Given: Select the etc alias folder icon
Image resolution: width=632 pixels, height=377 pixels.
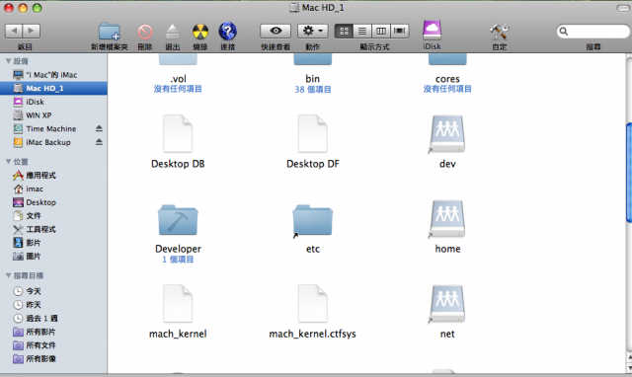Looking at the screenshot, I should [312, 221].
